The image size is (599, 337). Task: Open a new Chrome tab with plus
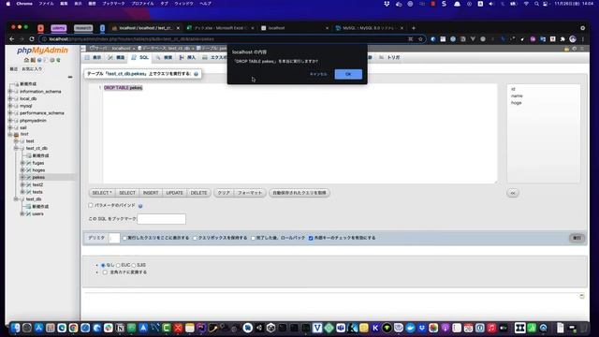click(x=414, y=28)
